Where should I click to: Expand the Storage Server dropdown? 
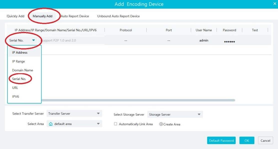pyautogui.click(x=175, y=115)
